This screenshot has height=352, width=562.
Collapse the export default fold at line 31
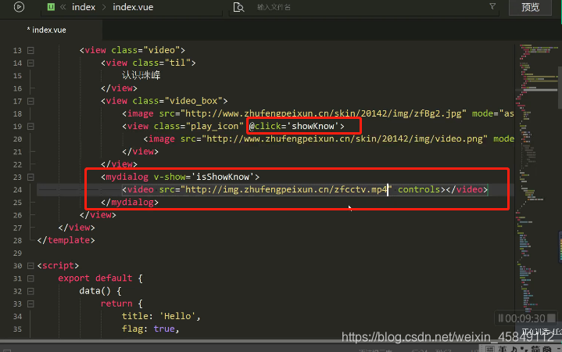(30, 278)
